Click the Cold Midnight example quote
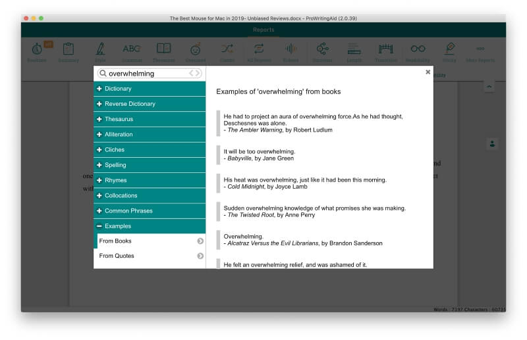This screenshot has height=340, width=527. [x=305, y=183]
